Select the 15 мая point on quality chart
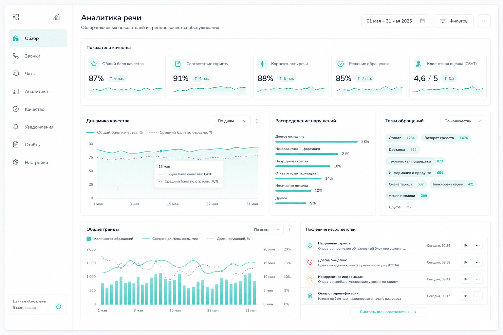The height and width of the screenshot is (335, 503). click(x=161, y=151)
